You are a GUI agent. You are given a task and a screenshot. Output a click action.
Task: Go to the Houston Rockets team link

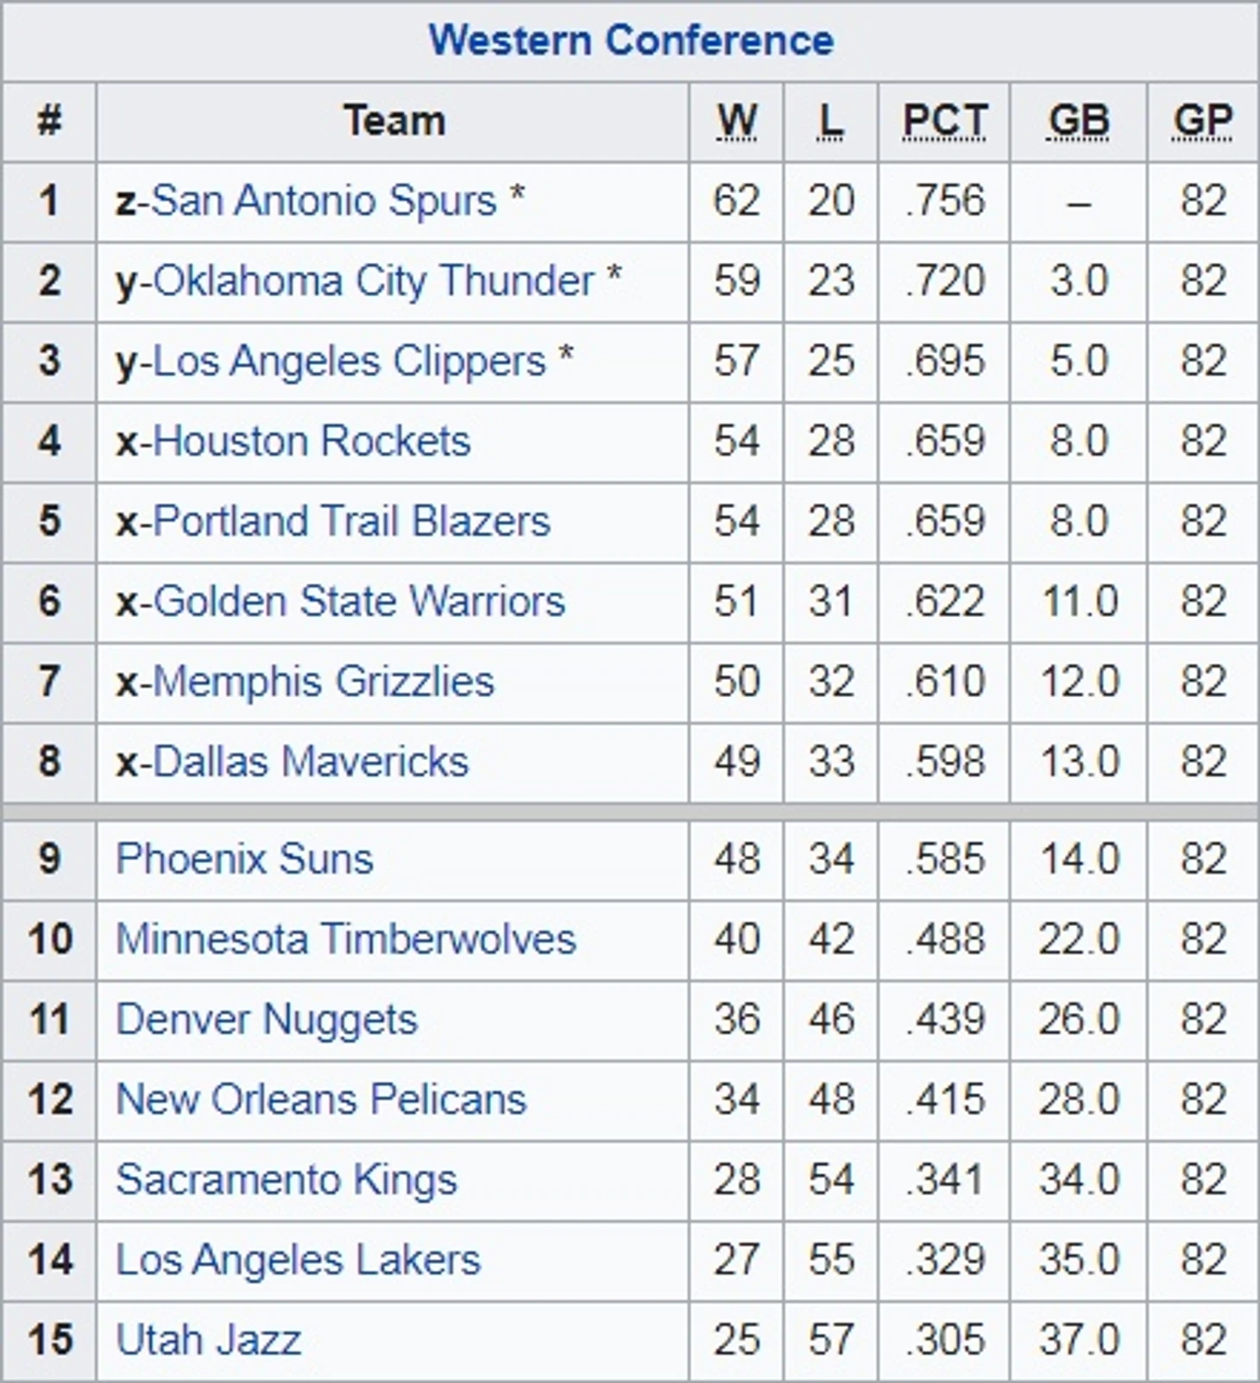[x=312, y=442]
